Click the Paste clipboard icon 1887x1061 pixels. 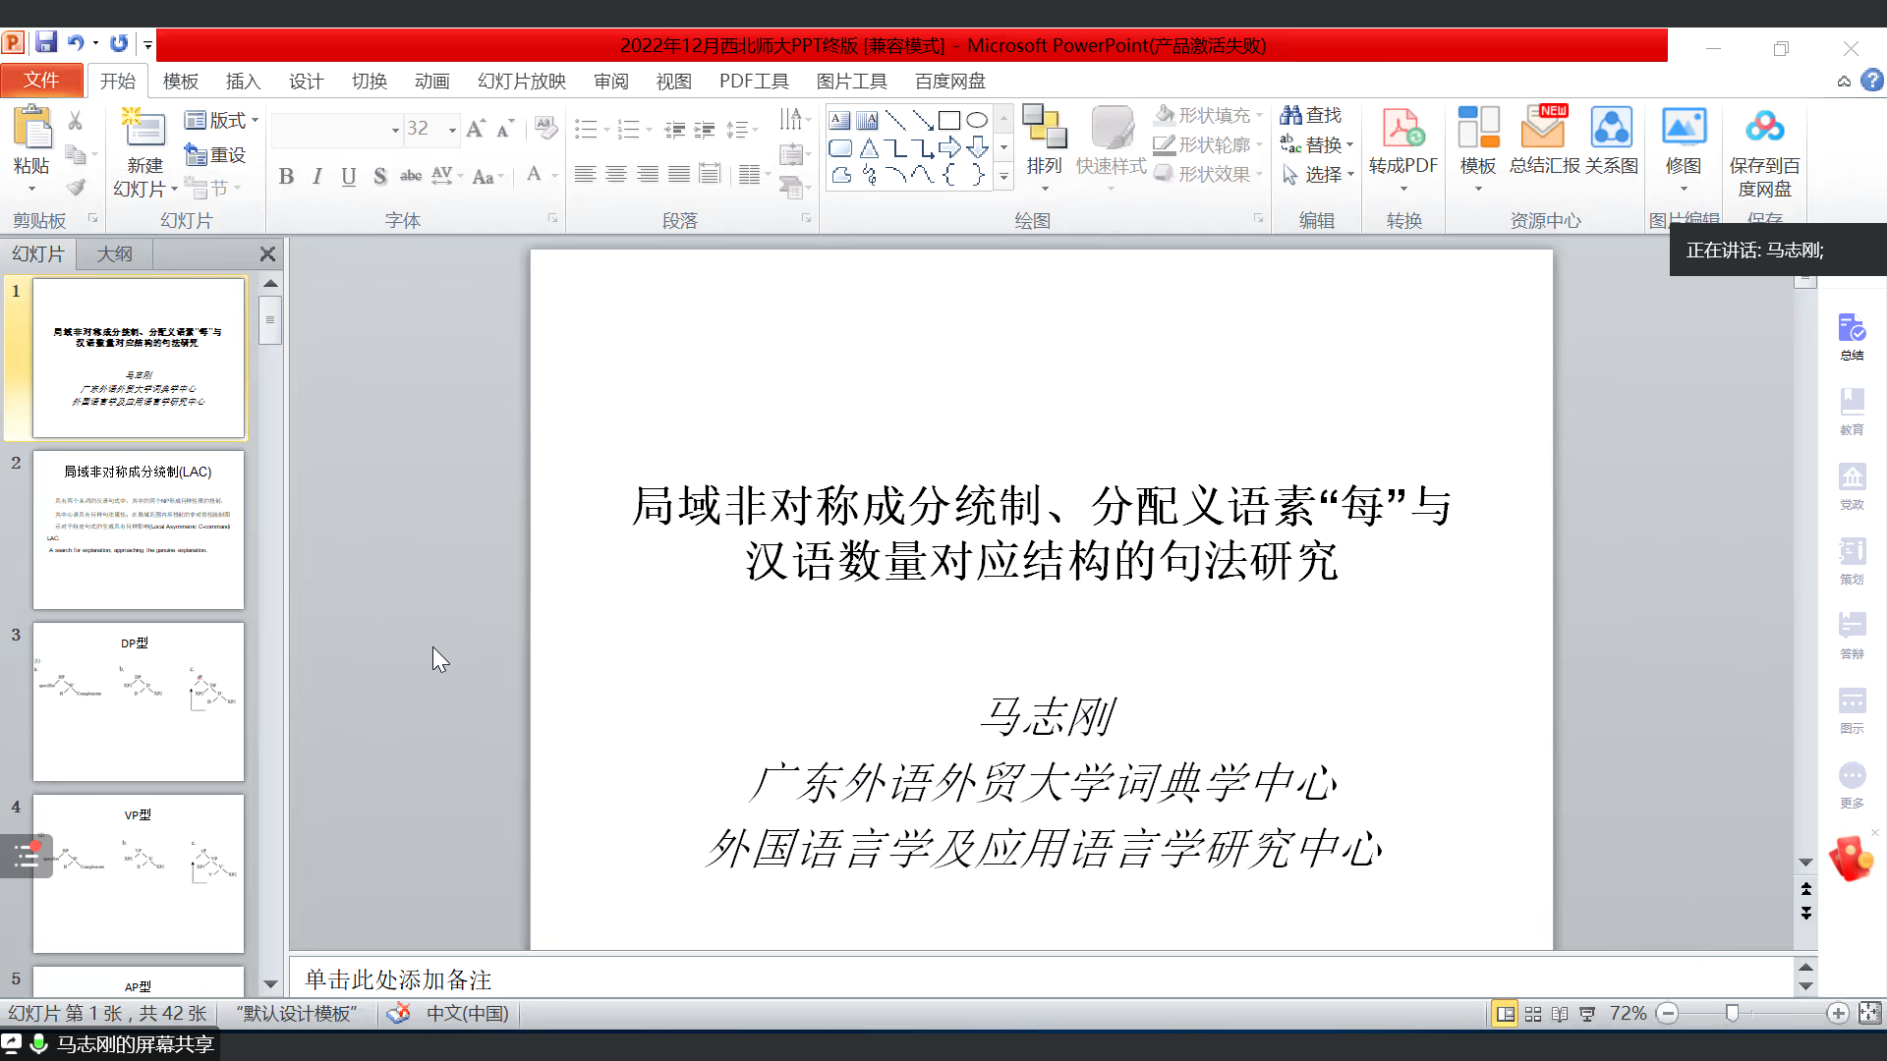tap(31, 130)
